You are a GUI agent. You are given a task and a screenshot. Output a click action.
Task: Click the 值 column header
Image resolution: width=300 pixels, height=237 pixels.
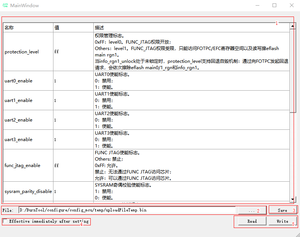tap(73, 28)
